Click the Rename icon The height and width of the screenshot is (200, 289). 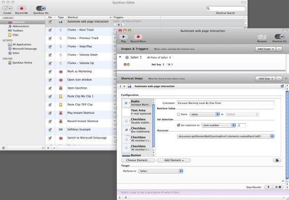tap(262, 36)
